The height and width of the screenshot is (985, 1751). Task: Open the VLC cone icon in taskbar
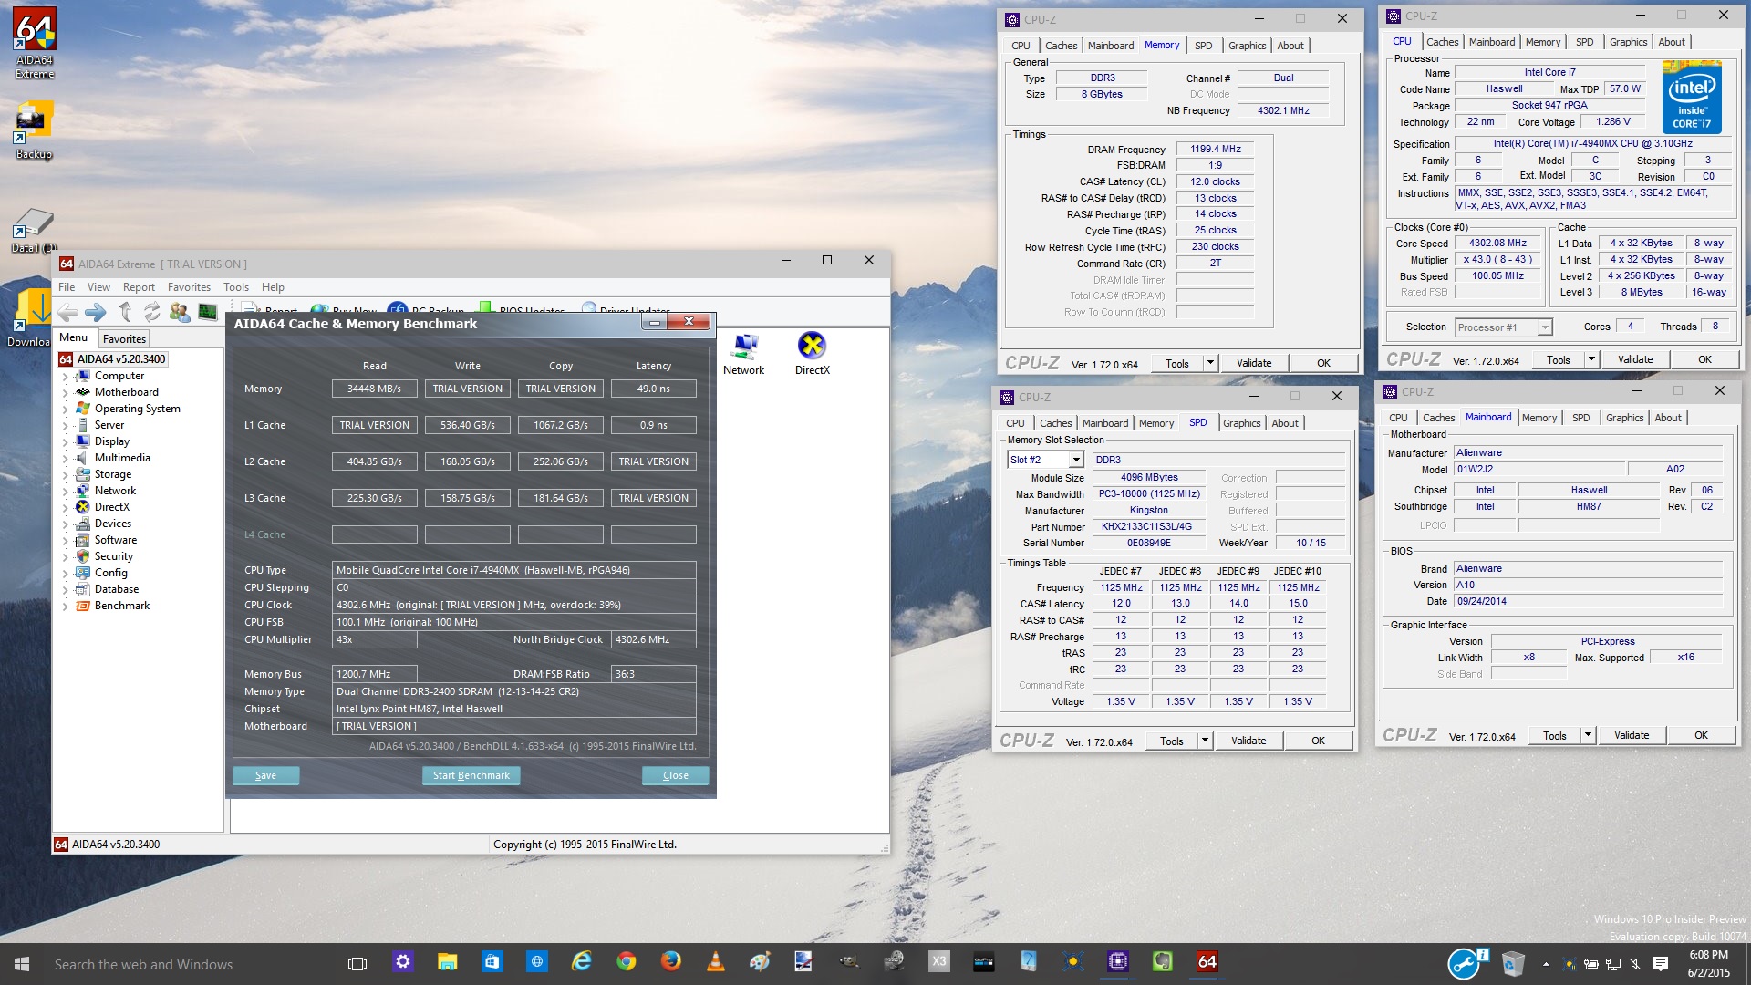[716, 962]
